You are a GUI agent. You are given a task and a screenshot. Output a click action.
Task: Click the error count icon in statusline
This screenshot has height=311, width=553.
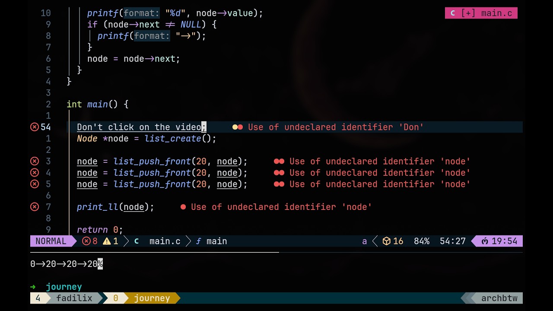86,241
